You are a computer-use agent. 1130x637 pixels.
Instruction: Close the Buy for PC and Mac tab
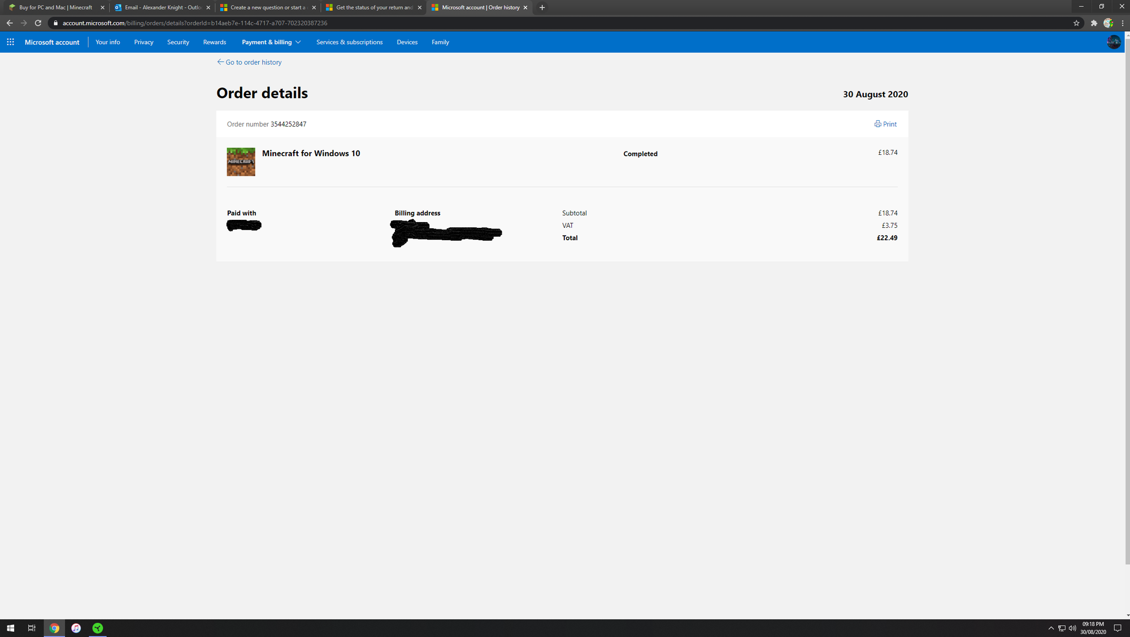pos(102,7)
